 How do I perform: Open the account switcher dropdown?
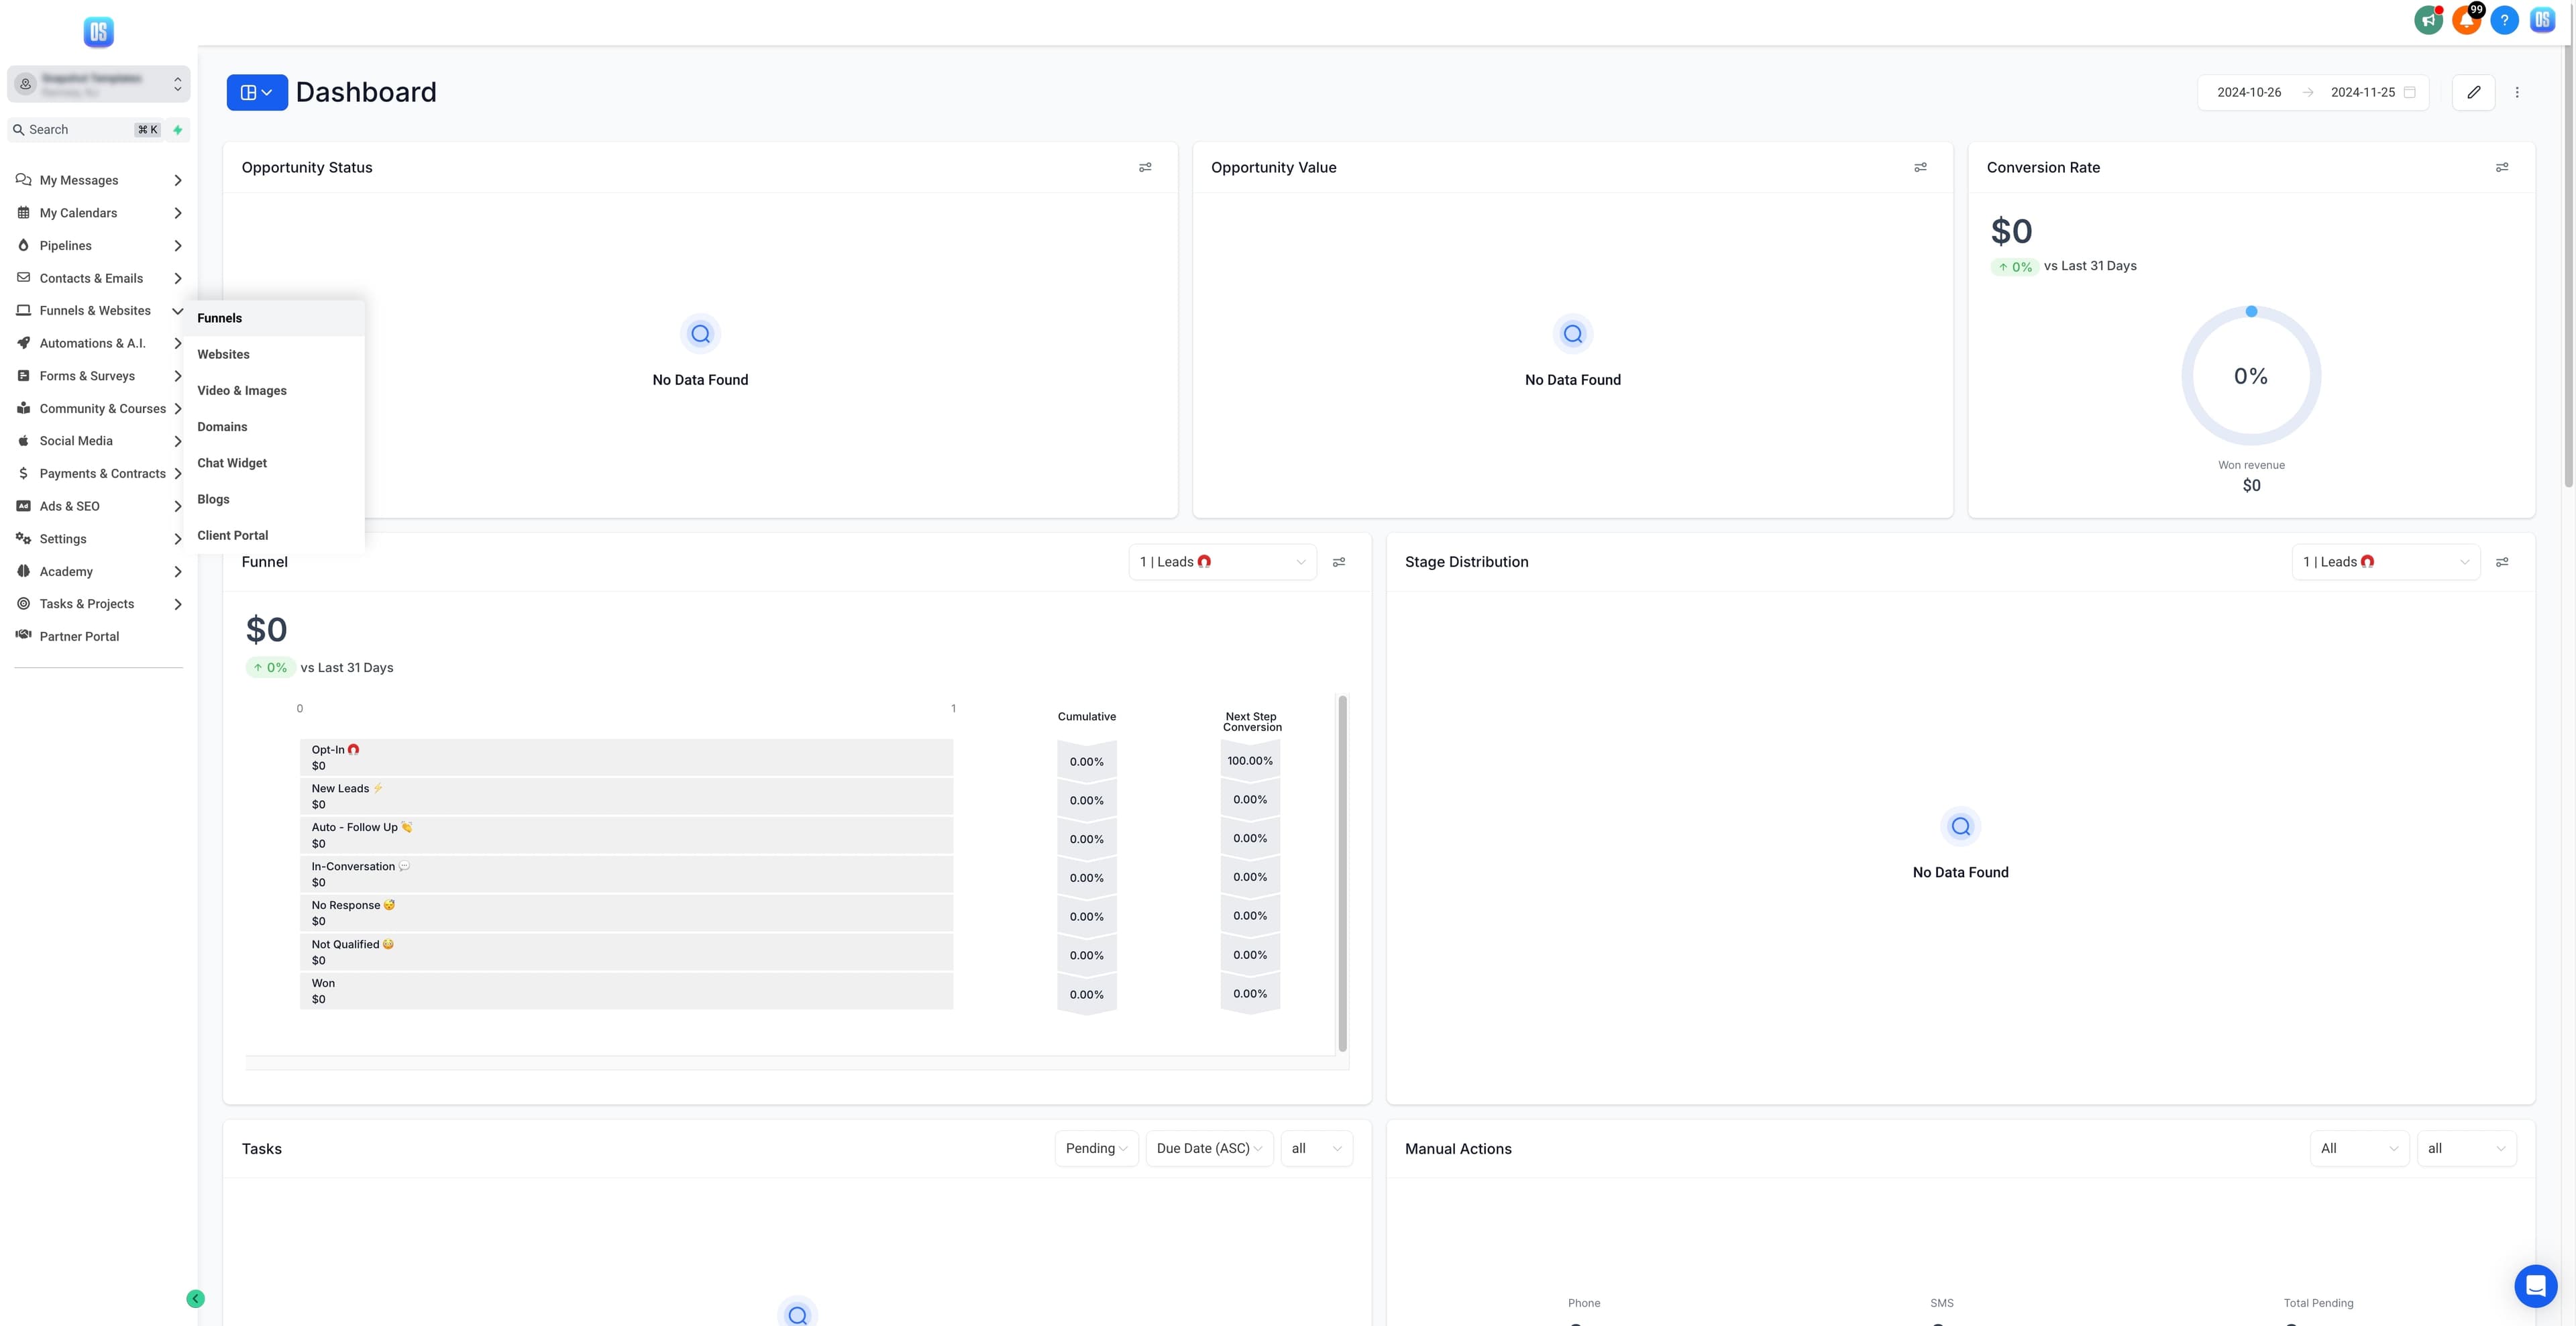(x=98, y=84)
